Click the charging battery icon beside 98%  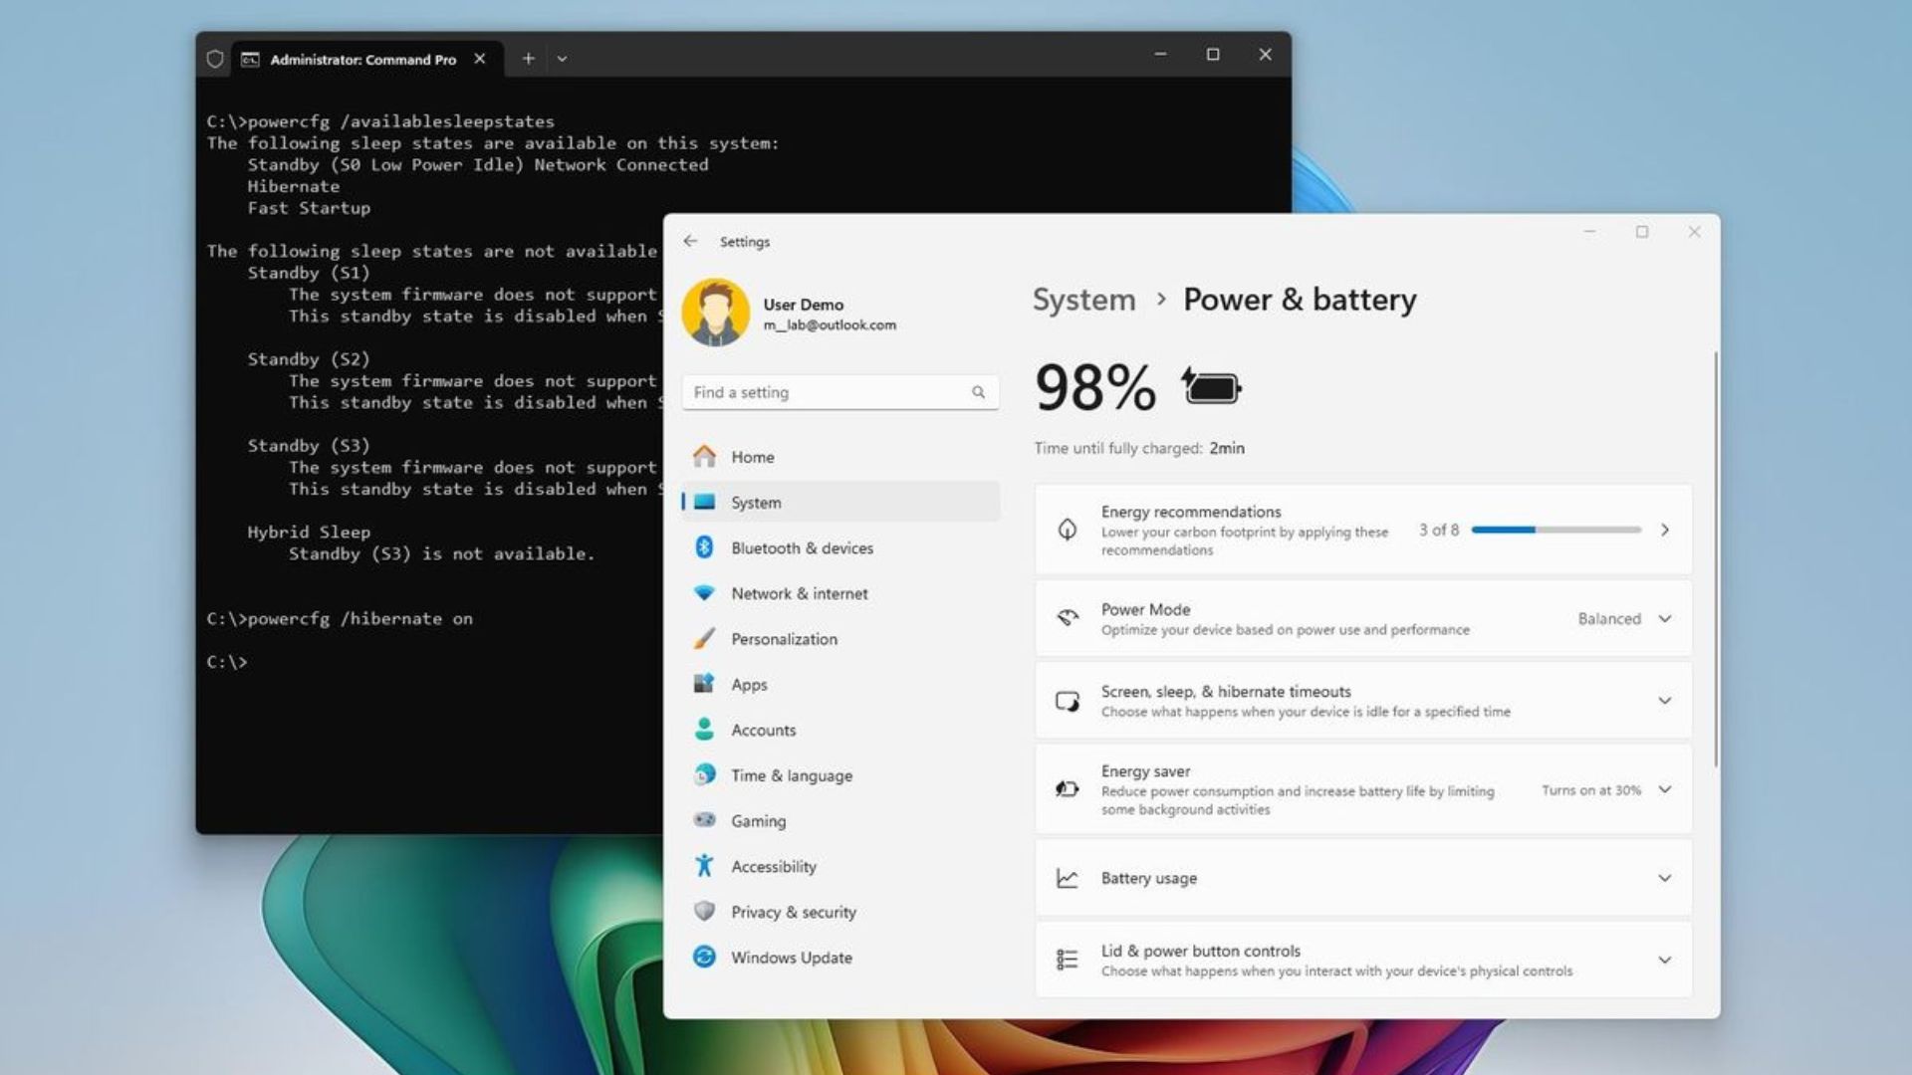1211,386
